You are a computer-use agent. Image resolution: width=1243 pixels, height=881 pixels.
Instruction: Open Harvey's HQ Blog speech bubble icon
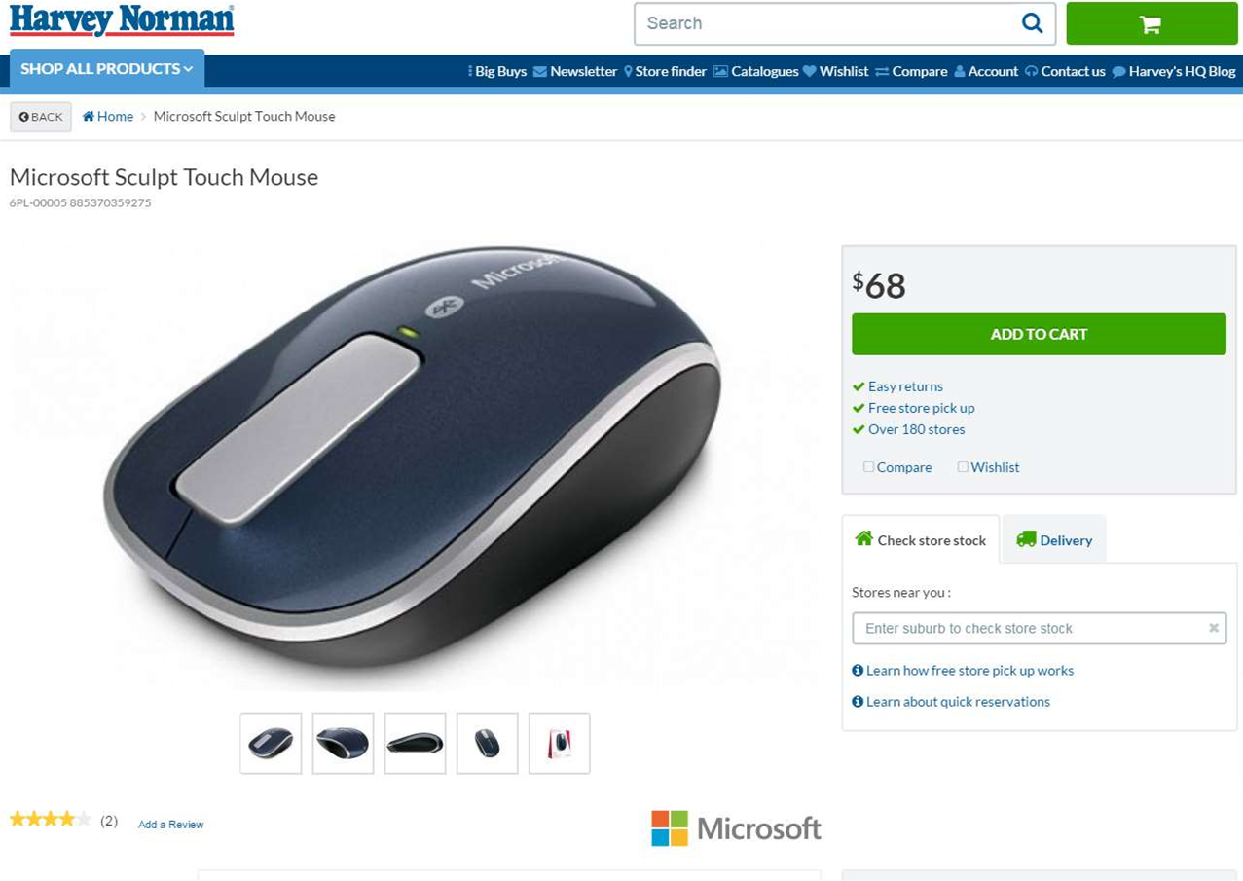click(x=1118, y=71)
